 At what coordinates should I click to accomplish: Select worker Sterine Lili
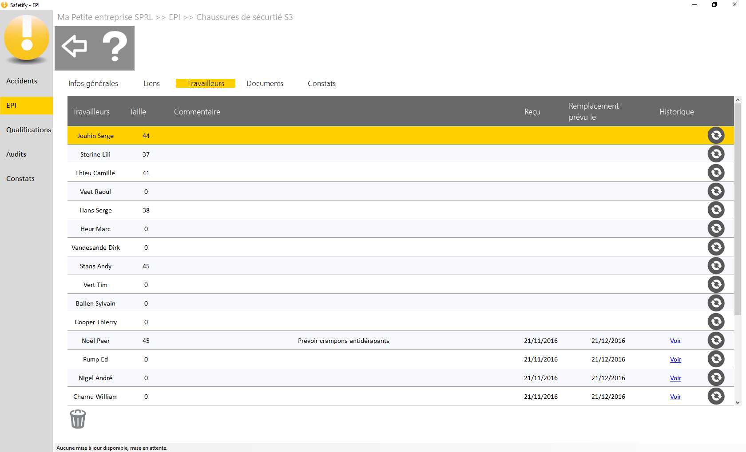pos(95,154)
